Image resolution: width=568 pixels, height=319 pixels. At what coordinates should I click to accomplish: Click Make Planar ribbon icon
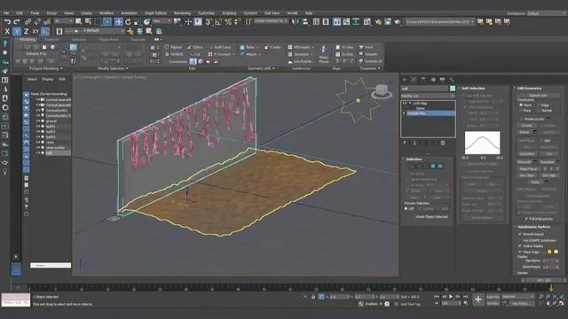click(x=323, y=53)
